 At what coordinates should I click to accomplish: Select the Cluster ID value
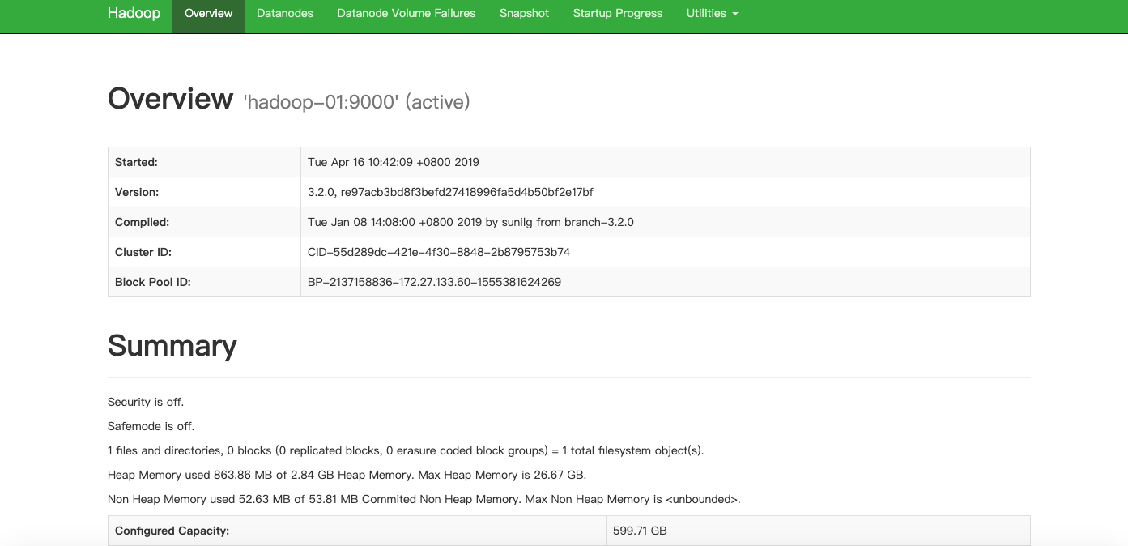pos(439,252)
